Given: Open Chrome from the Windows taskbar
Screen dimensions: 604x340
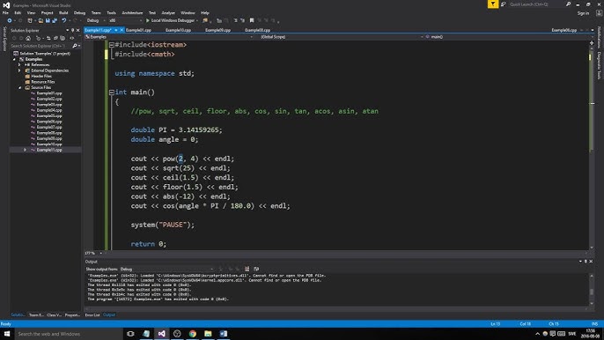Looking at the screenshot, I should tap(193, 334).
